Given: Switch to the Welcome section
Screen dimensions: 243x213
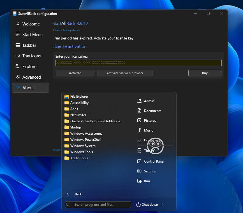Looking at the screenshot, I should click(31, 24).
